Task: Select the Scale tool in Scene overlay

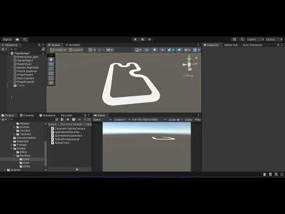Action: 51,74
